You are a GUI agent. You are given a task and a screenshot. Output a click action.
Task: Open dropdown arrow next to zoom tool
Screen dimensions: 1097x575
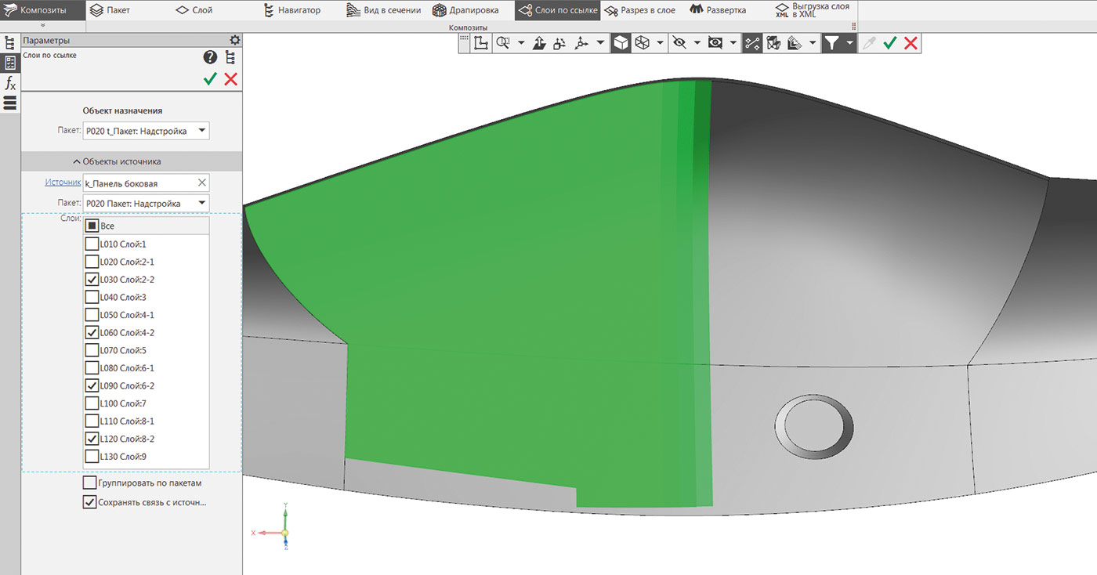[521, 44]
